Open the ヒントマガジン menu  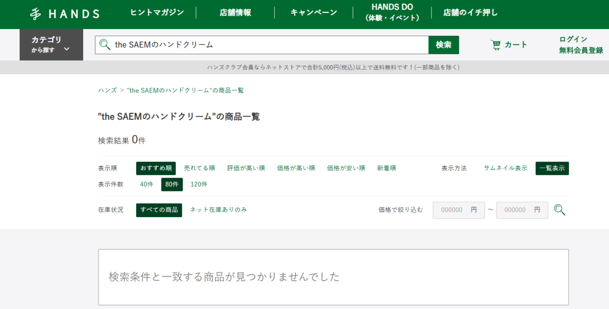point(157,13)
